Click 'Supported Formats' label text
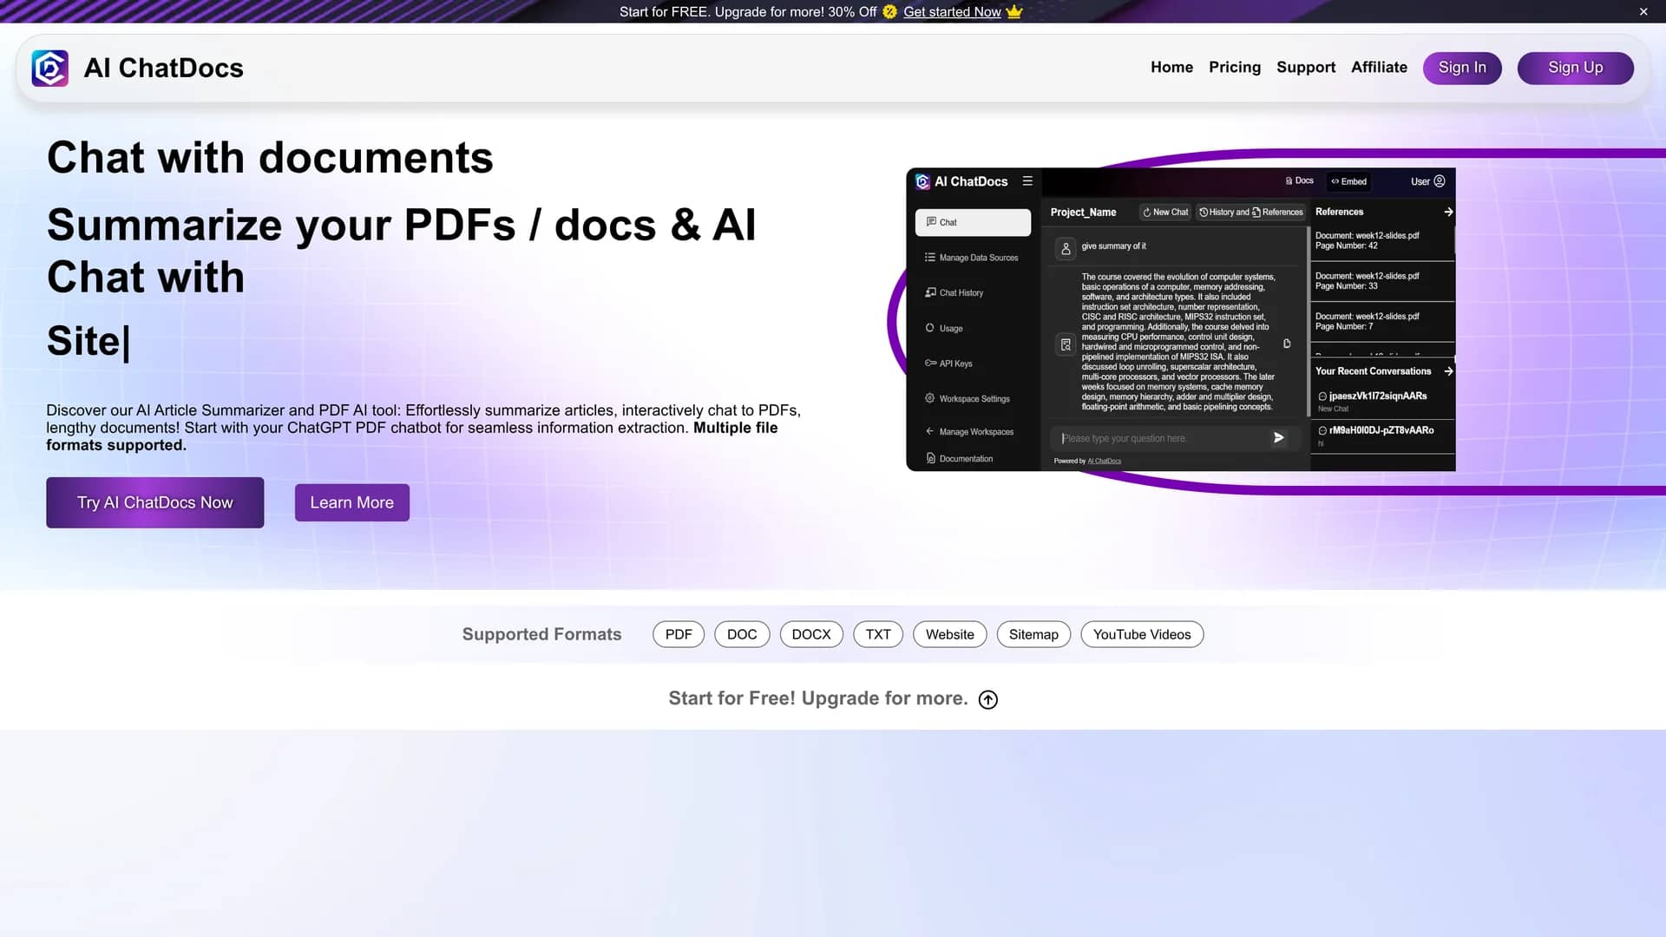The width and height of the screenshot is (1666, 937). pos(541,634)
